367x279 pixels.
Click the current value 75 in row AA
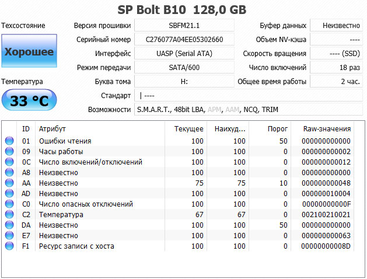point(200,183)
